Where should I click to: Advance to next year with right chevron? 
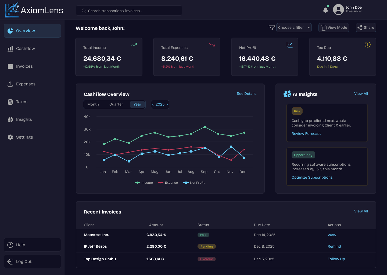[x=167, y=105]
